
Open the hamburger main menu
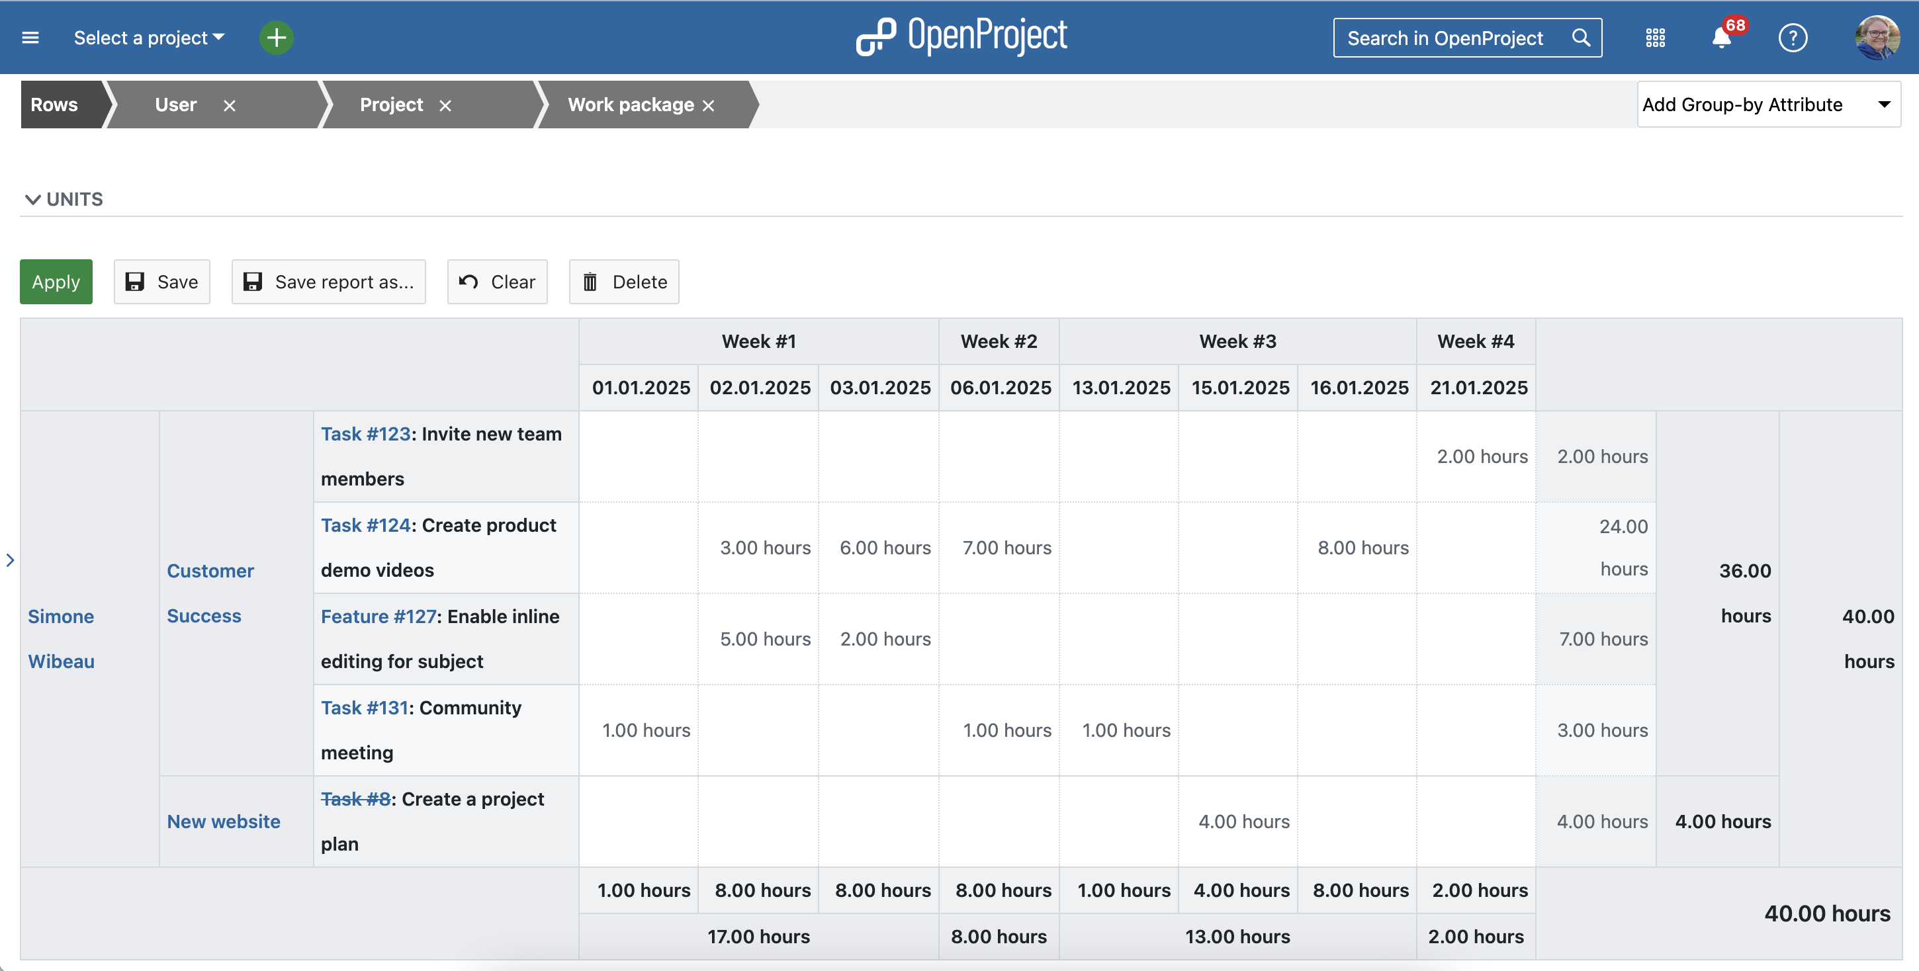[30, 37]
